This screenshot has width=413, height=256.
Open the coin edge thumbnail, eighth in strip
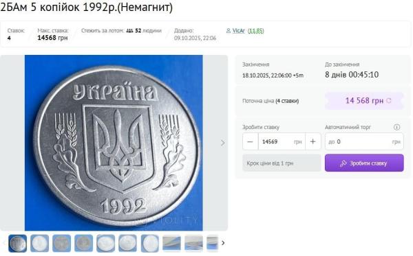(171, 244)
